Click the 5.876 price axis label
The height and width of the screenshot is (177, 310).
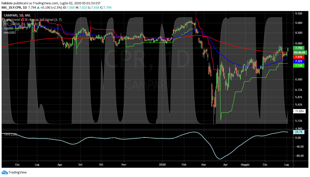tap(299, 97)
